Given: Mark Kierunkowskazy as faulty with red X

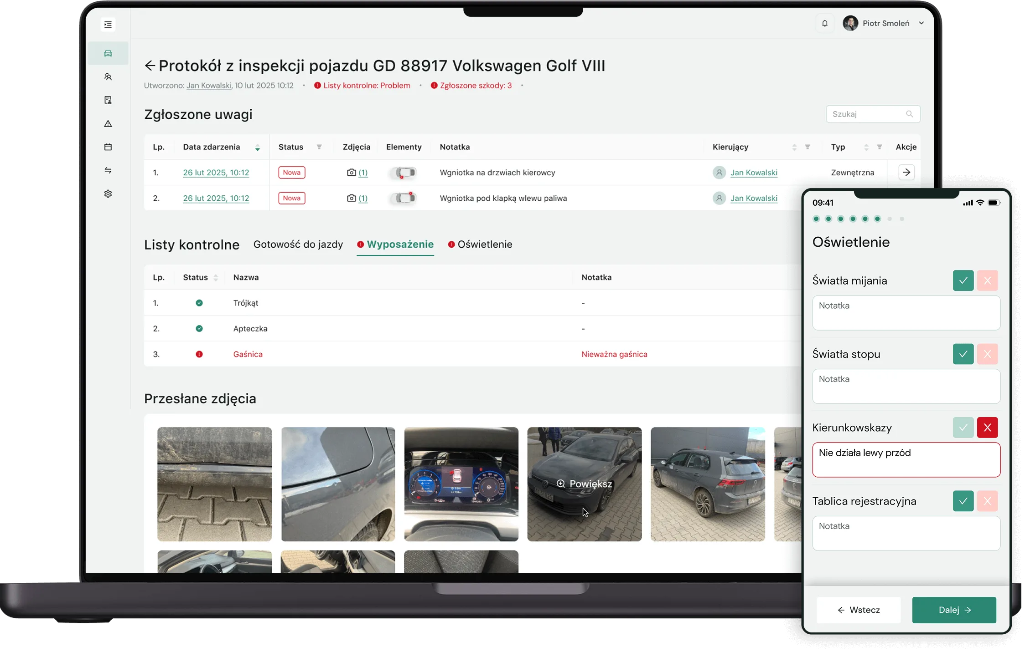Looking at the screenshot, I should pos(987,428).
